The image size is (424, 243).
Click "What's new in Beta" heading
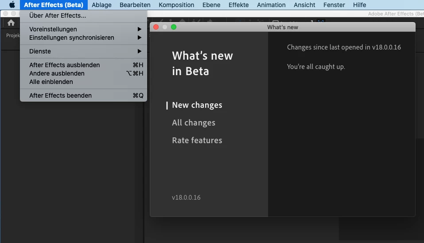(x=202, y=63)
